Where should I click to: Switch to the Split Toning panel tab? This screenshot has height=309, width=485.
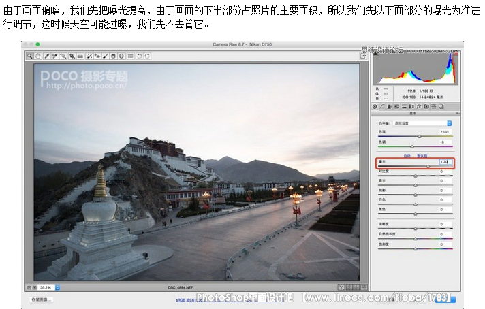[x=404, y=107]
